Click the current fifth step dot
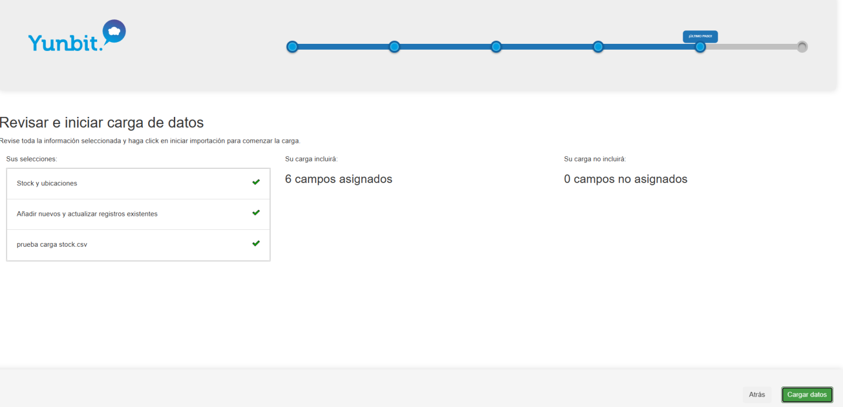 (700, 47)
